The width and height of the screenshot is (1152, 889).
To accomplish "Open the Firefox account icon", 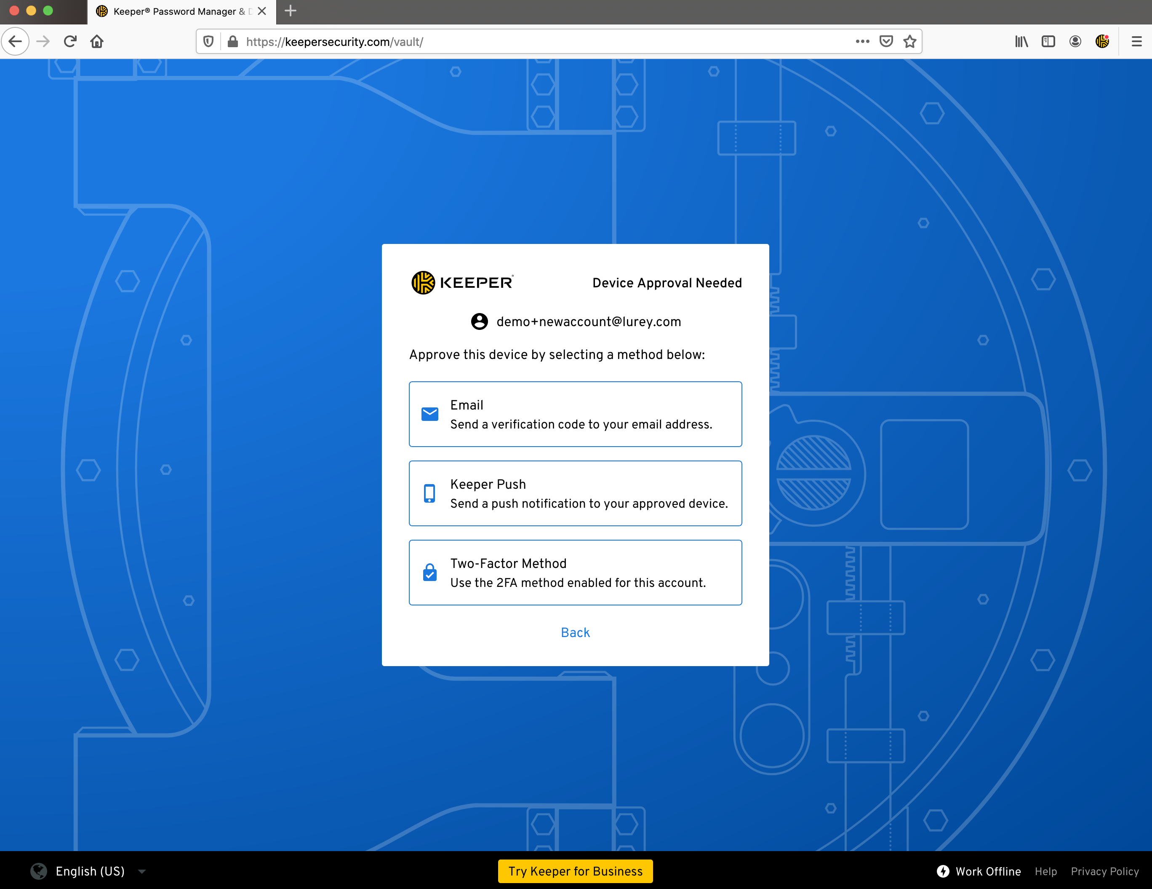I will click(x=1075, y=41).
